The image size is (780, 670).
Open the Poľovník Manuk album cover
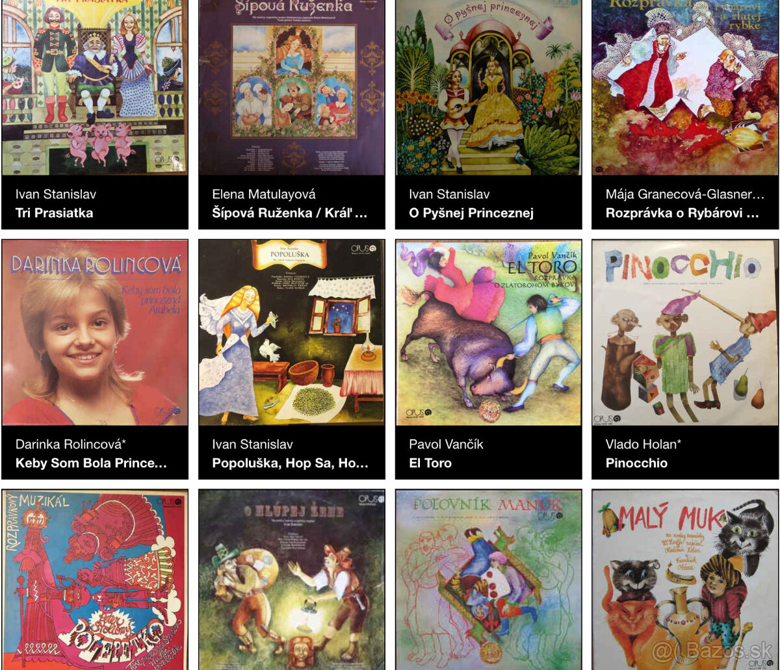488,580
